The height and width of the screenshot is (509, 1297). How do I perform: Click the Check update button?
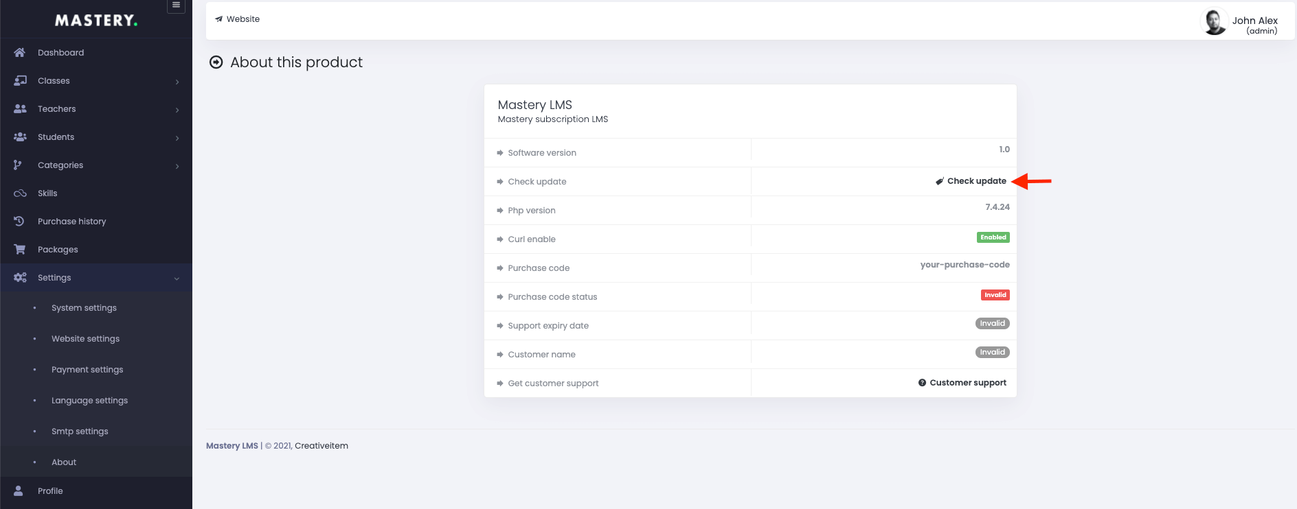(971, 181)
